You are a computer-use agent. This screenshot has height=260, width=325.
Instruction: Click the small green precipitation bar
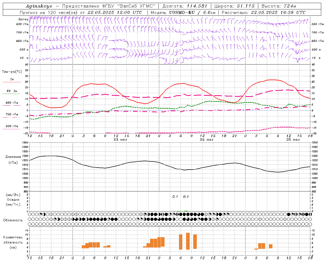[186, 211]
